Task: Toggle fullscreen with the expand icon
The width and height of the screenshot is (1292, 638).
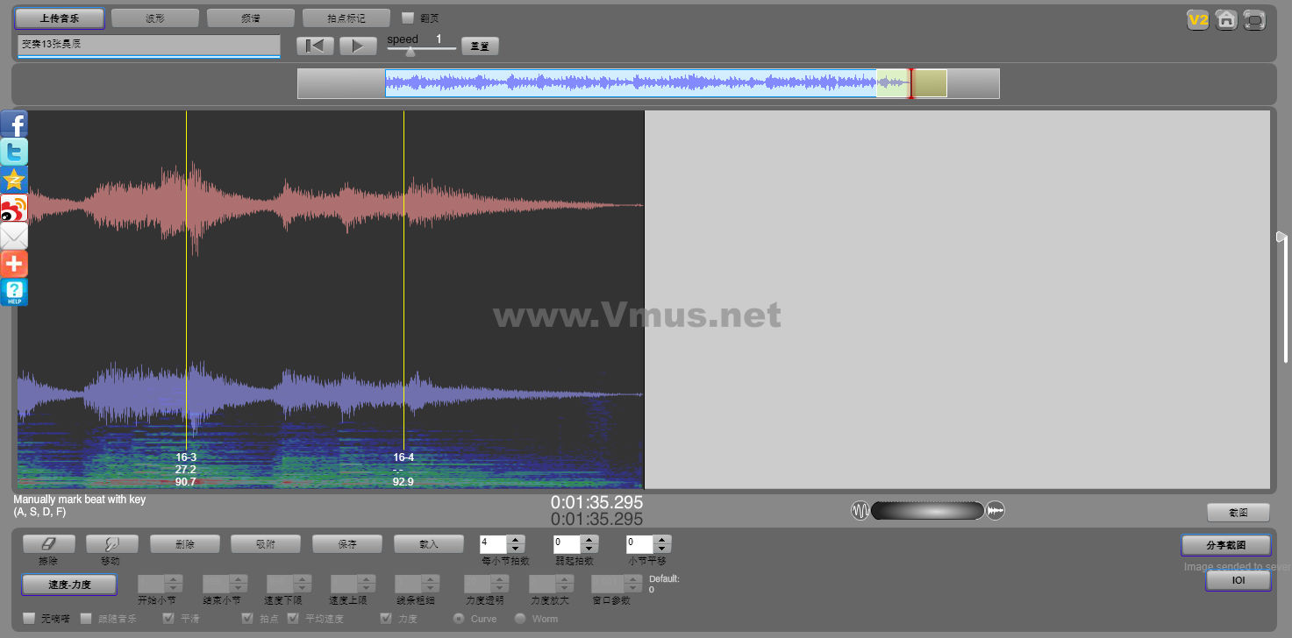Action: tap(1254, 19)
